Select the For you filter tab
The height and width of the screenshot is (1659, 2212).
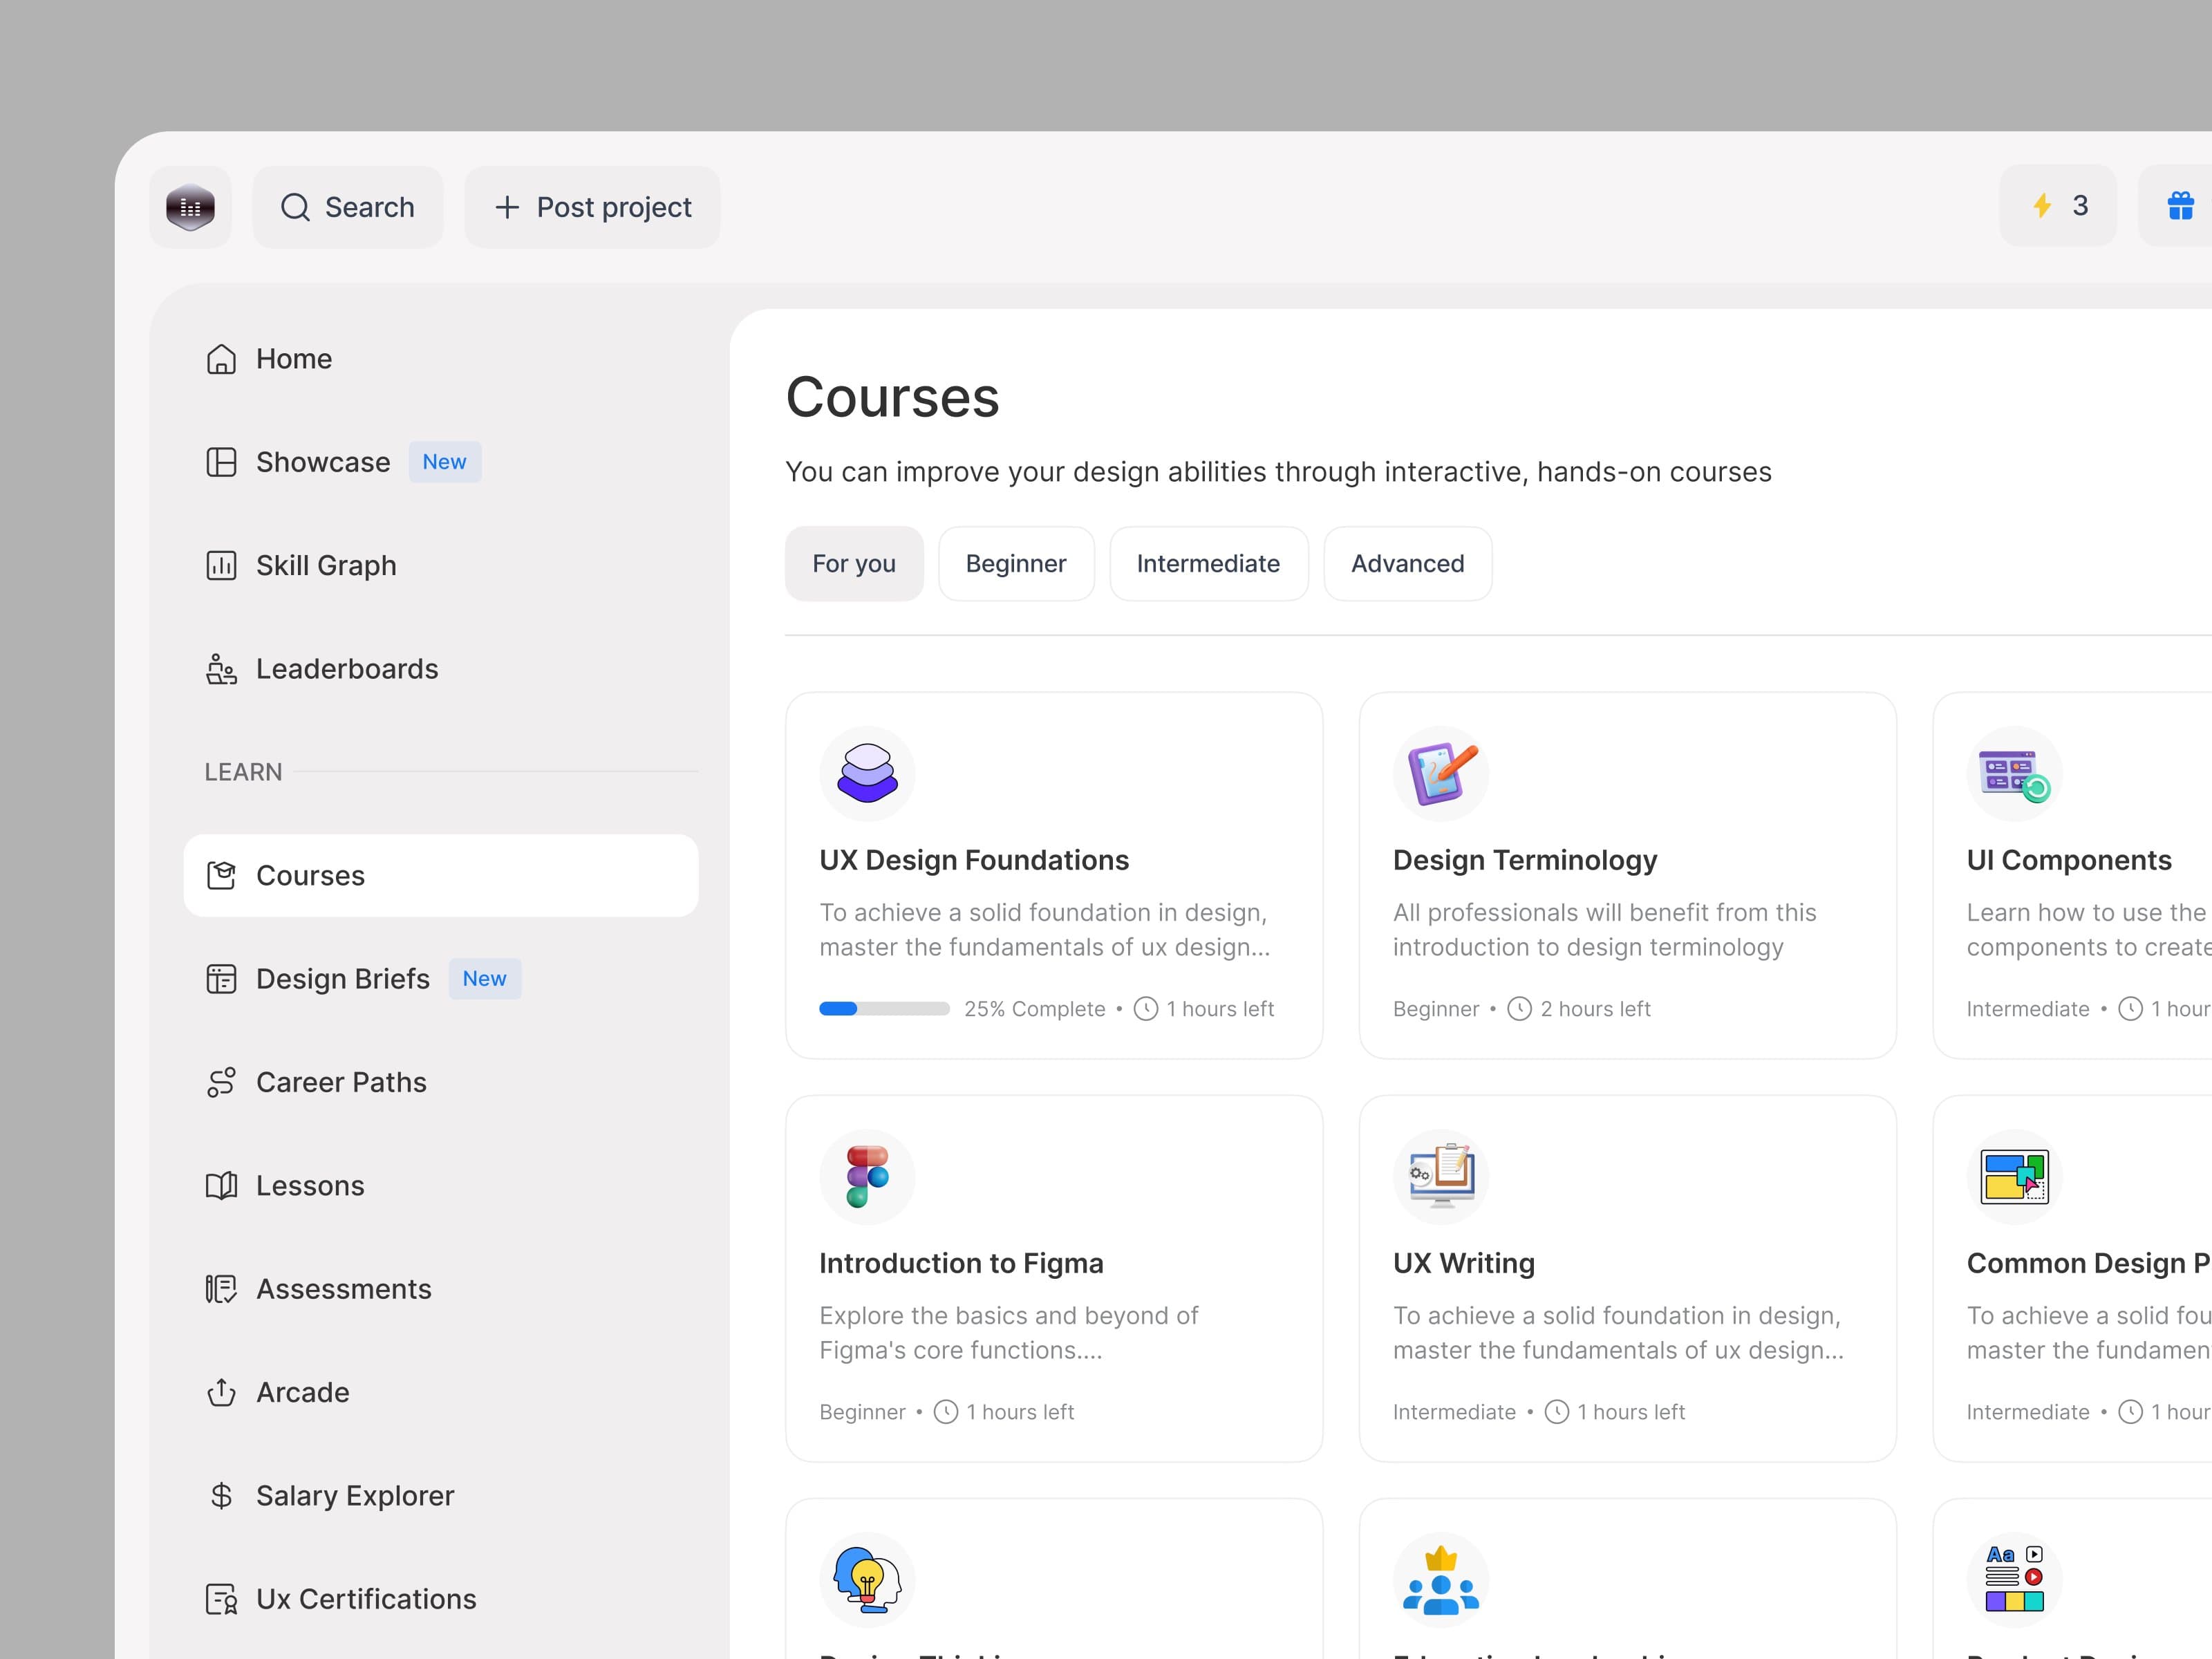point(854,564)
